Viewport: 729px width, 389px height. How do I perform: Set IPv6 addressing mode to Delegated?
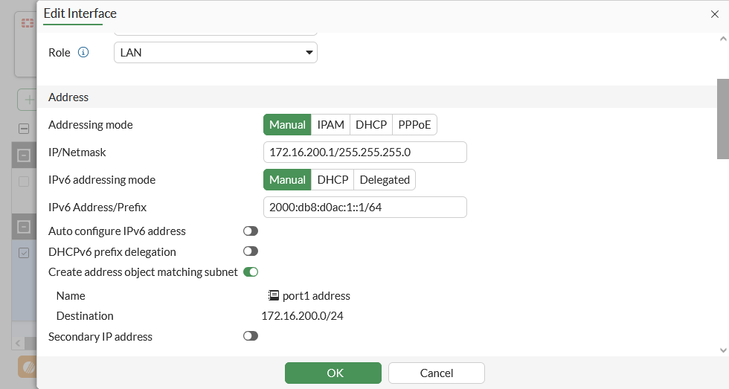point(385,180)
